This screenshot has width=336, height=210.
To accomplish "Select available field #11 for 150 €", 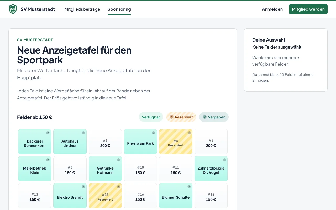I will [x=176, y=169].
